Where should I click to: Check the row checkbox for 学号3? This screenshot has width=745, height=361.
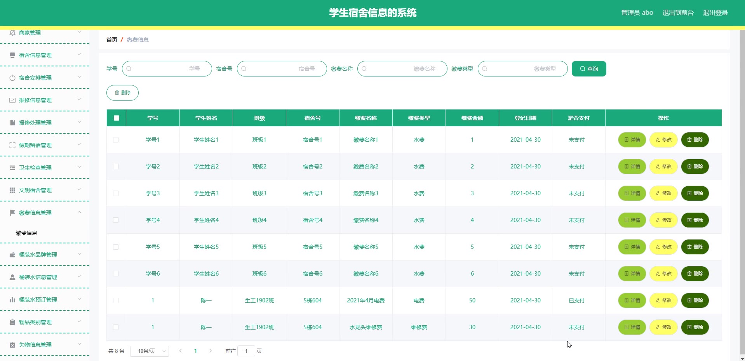pos(116,193)
